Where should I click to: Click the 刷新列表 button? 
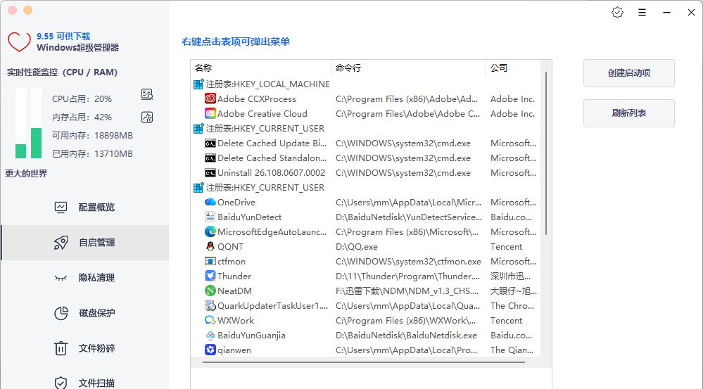click(628, 113)
